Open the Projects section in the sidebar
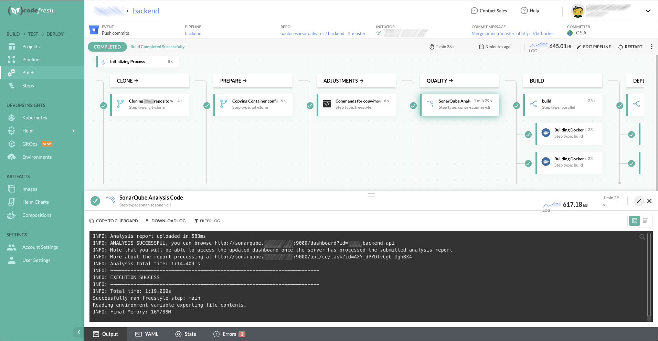Screen dimensions: 658x341 click(x=31, y=46)
